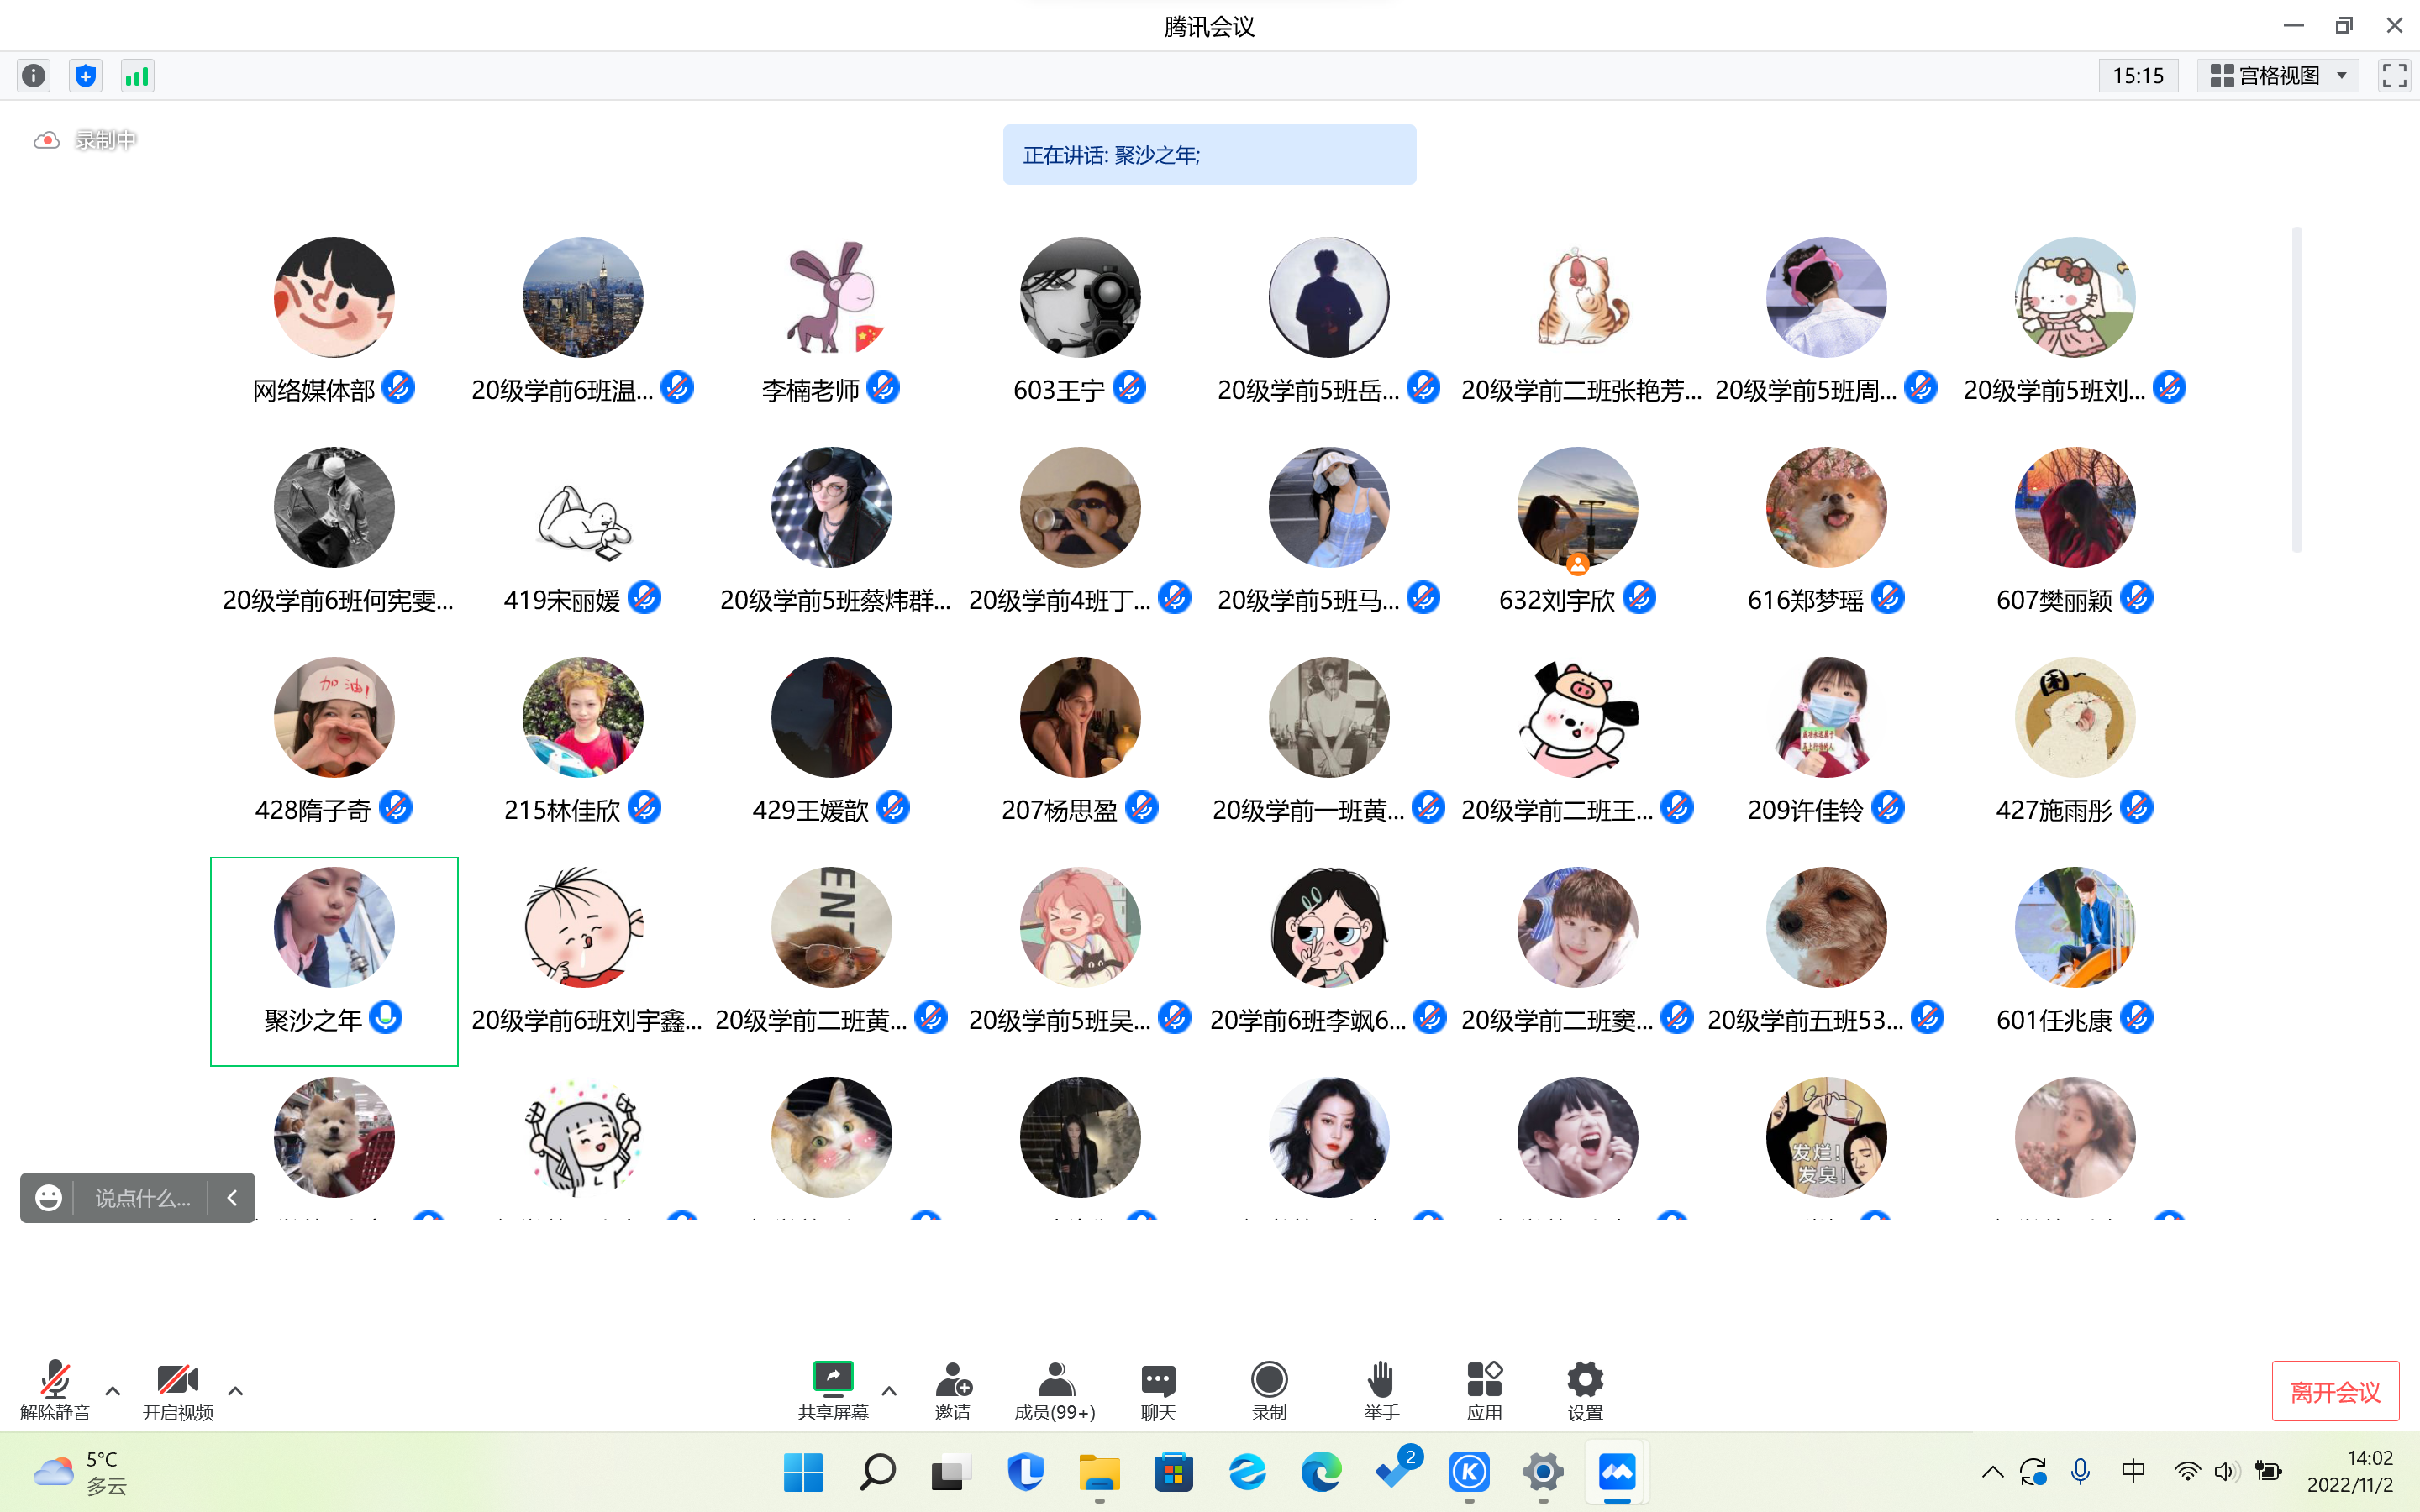Open the 宫格视图 layout dropdown

pos(2279,76)
